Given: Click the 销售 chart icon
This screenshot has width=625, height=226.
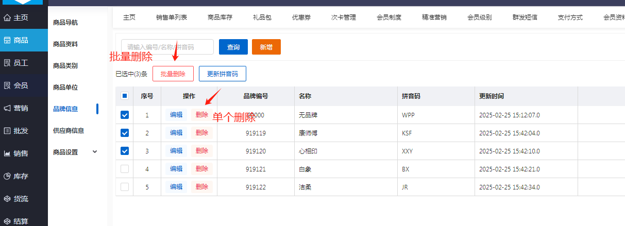Looking at the screenshot, I should pos(7,153).
